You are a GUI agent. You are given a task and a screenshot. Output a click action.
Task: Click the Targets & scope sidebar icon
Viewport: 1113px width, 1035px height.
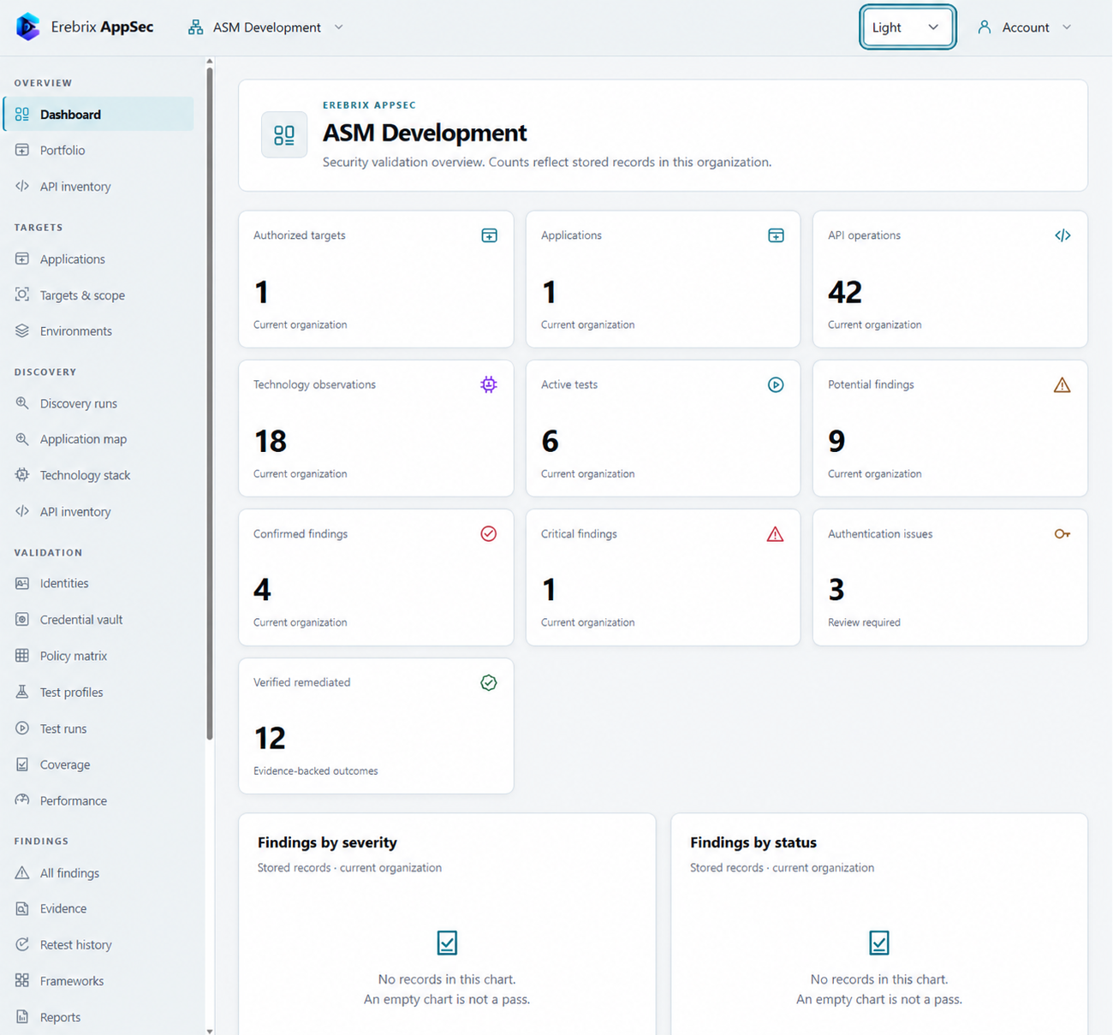(x=22, y=294)
